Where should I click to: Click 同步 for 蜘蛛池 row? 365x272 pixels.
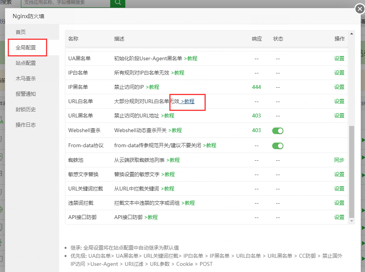point(339,160)
